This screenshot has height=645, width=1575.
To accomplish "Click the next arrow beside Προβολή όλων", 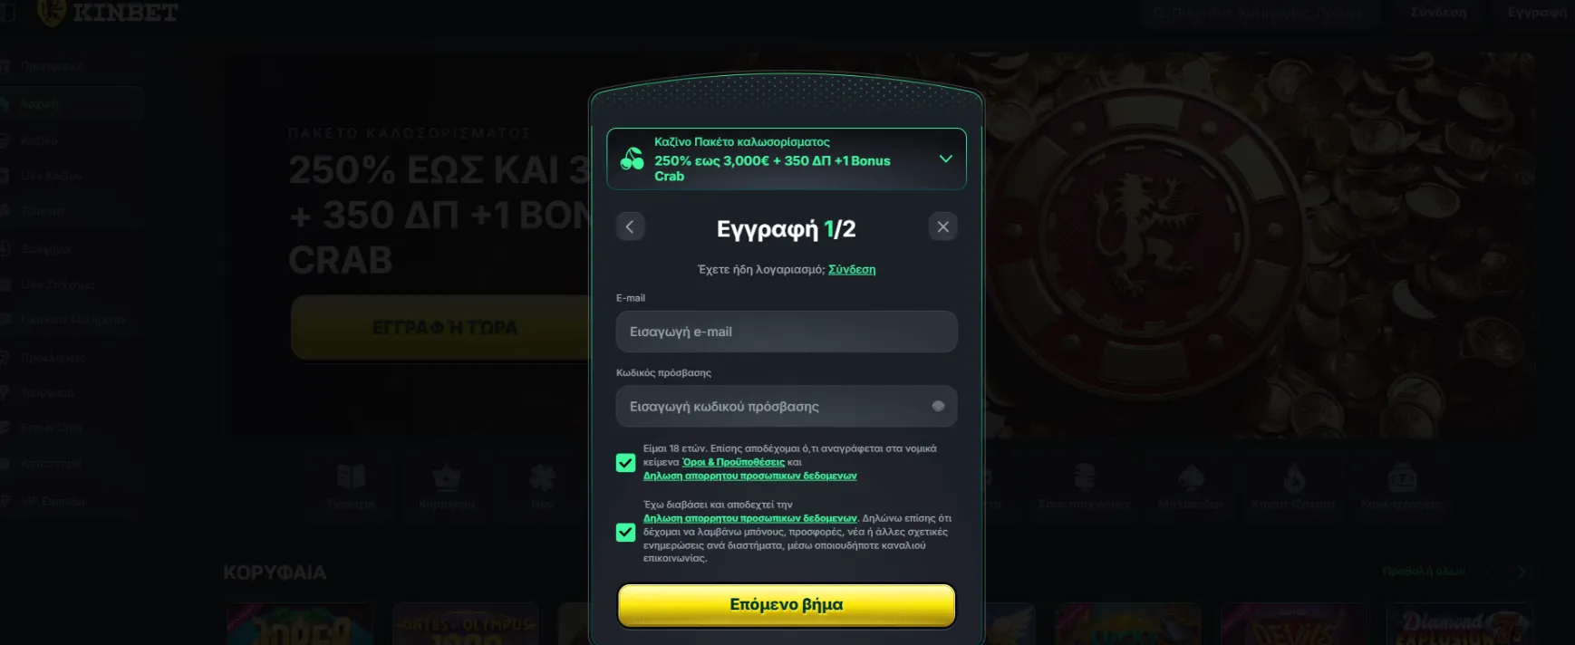I will (x=1522, y=572).
